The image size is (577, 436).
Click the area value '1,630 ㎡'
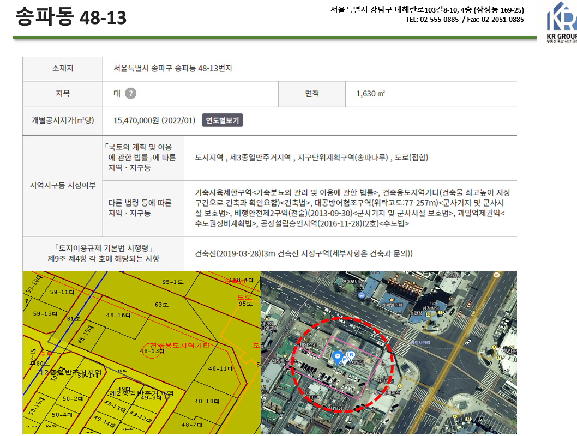point(370,94)
